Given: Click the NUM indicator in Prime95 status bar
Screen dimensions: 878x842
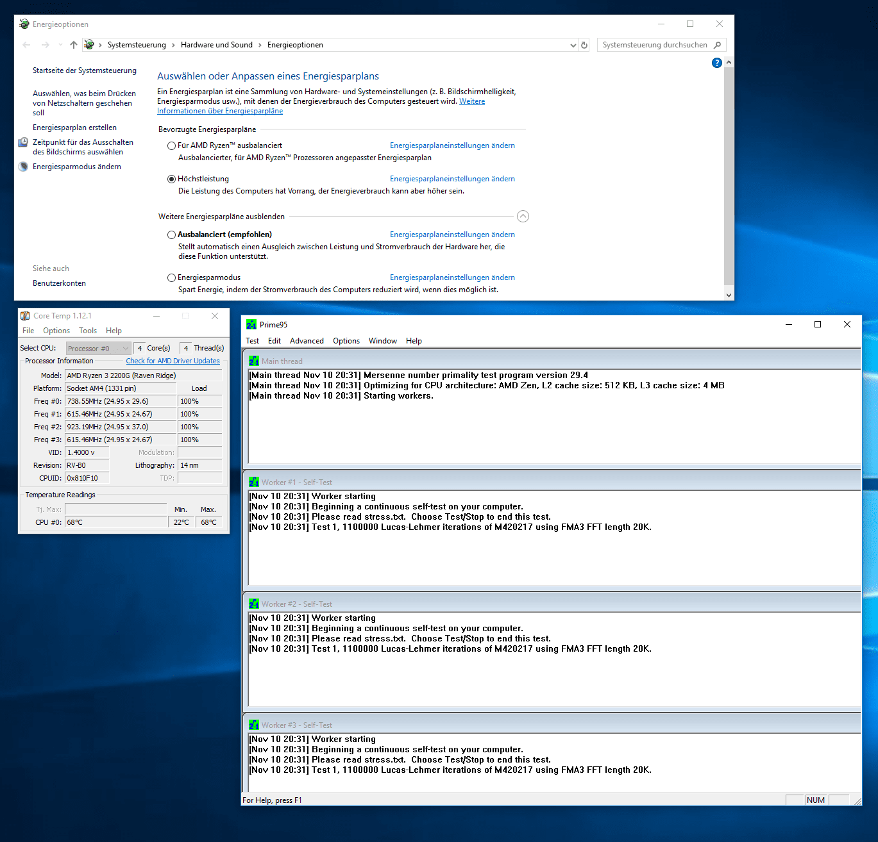Looking at the screenshot, I should [x=816, y=800].
